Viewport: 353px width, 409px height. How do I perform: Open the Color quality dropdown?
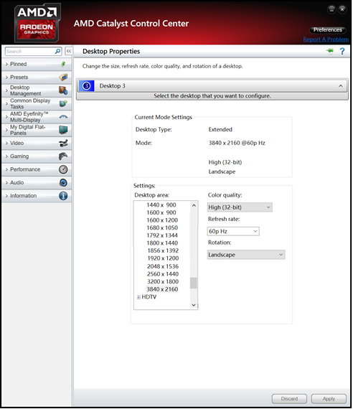tap(240, 207)
